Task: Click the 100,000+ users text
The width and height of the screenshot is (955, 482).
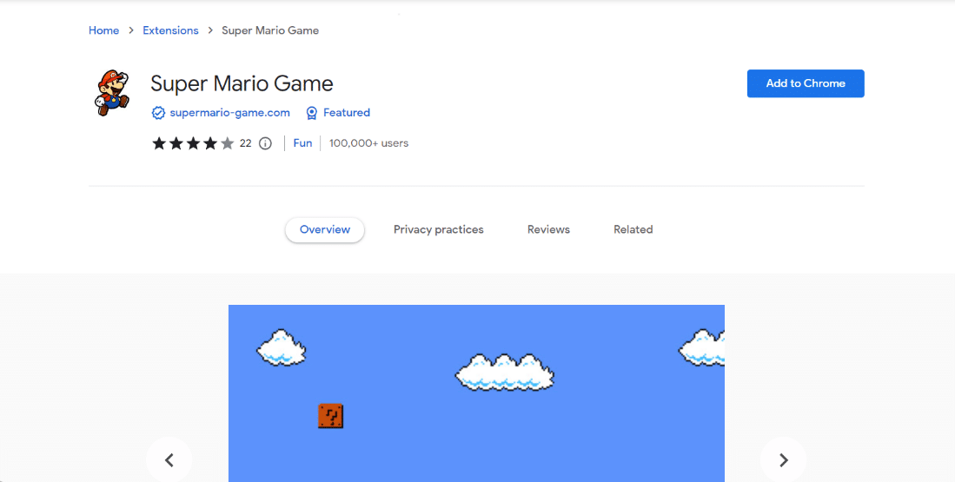Action: tap(369, 143)
